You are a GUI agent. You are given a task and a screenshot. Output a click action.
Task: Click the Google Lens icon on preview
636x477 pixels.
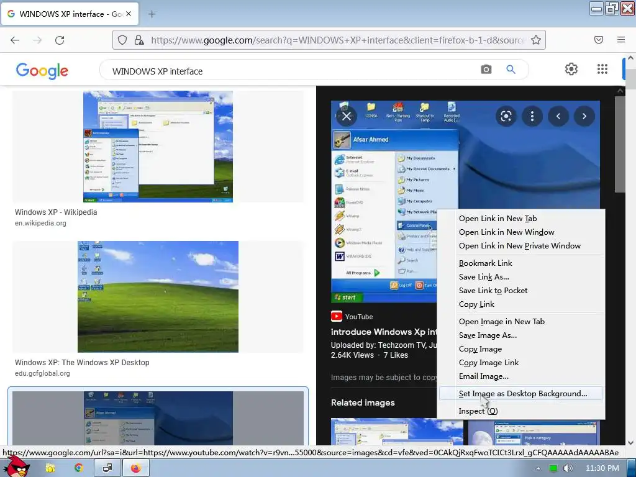coord(506,116)
